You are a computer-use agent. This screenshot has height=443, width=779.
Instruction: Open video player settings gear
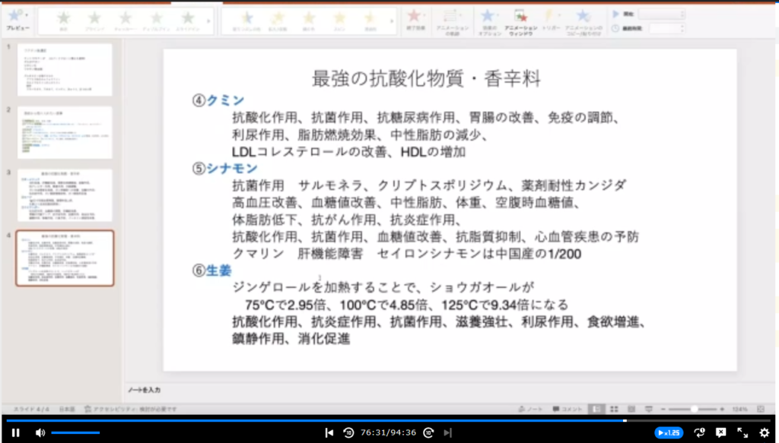(765, 432)
